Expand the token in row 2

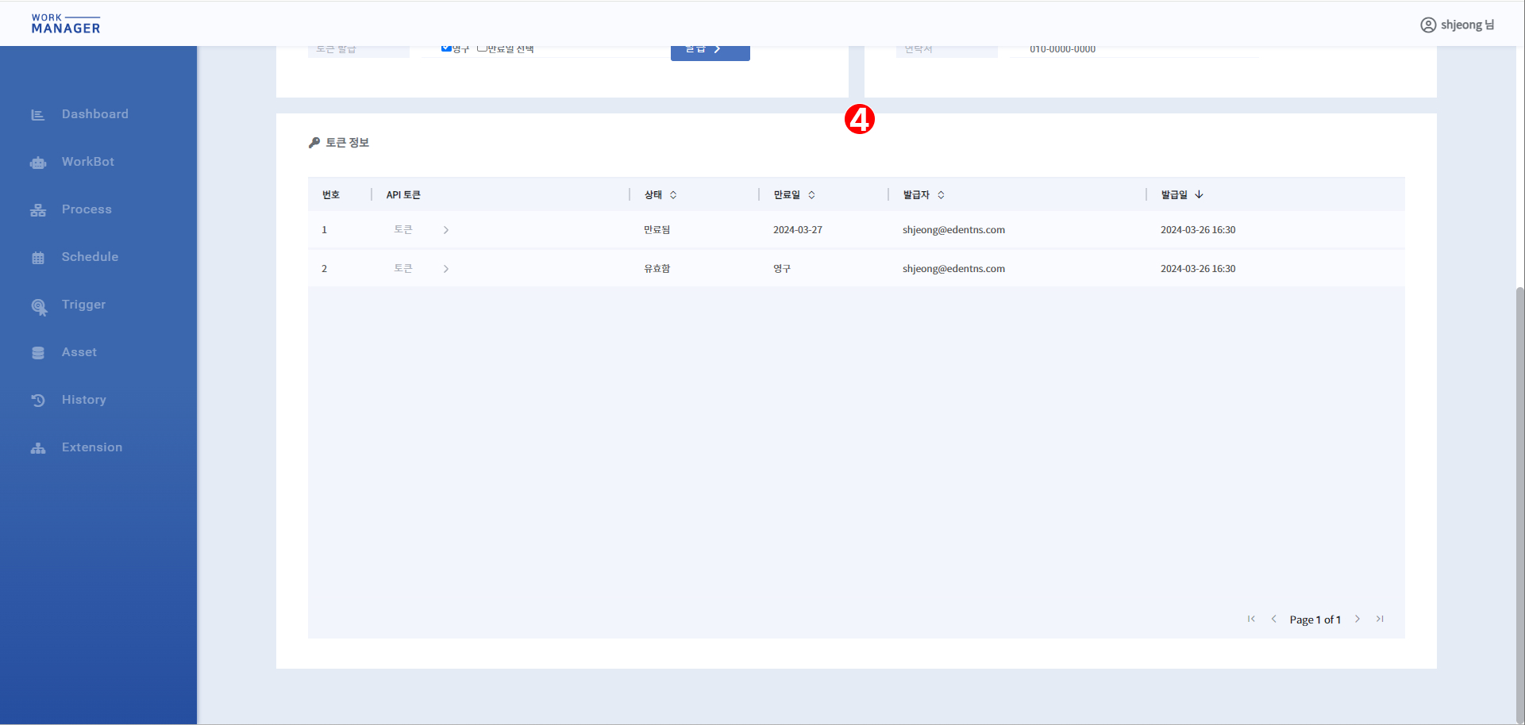pyautogui.click(x=446, y=269)
